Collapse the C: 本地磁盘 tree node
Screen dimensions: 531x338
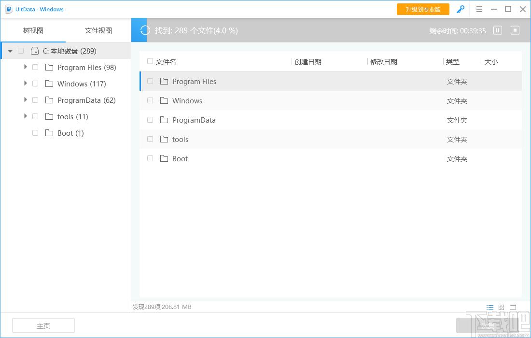click(x=10, y=51)
